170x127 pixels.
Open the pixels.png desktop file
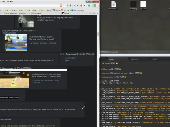134,4
